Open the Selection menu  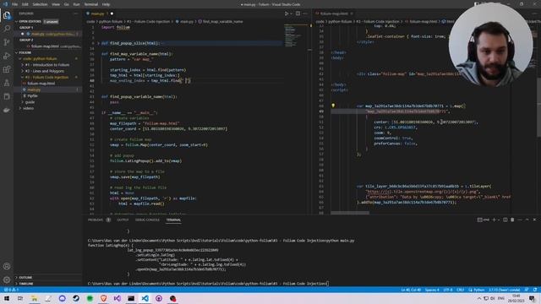click(40, 4)
